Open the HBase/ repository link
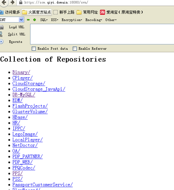174x190 pixels. (x=20, y=117)
